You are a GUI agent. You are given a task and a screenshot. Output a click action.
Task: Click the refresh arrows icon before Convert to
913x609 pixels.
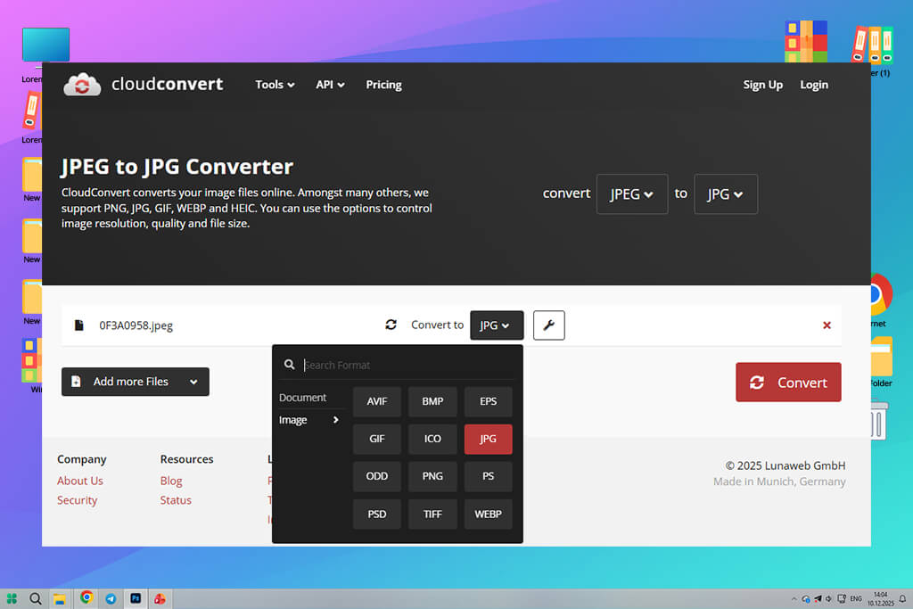pyautogui.click(x=391, y=325)
